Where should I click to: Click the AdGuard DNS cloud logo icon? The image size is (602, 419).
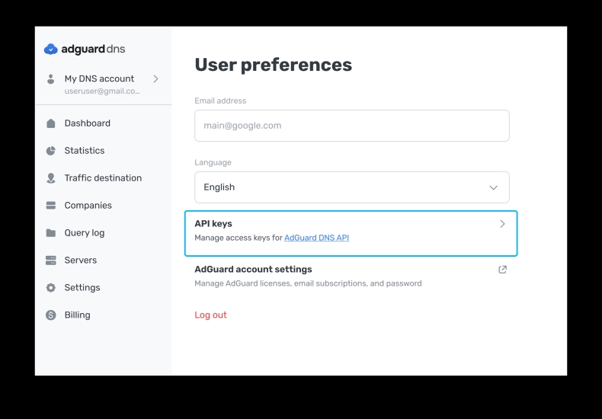pos(51,50)
